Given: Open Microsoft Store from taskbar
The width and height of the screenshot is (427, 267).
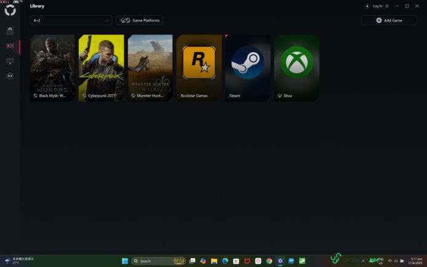Looking at the screenshot, I should (236, 261).
